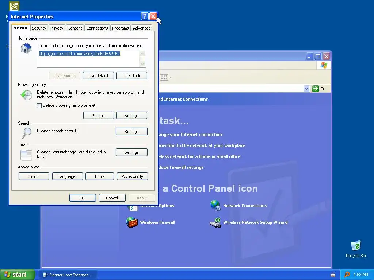The width and height of the screenshot is (374, 280).
Task: Switch to the Connections tab
Action: click(x=97, y=28)
